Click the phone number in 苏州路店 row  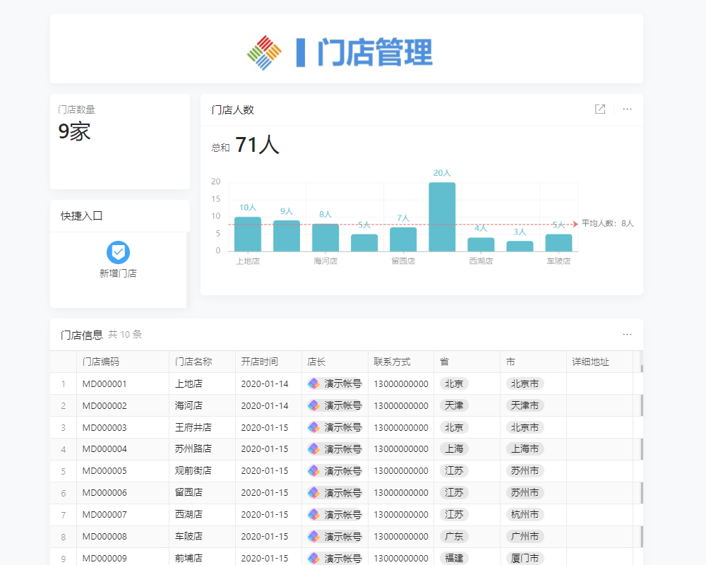click(400, 449)
